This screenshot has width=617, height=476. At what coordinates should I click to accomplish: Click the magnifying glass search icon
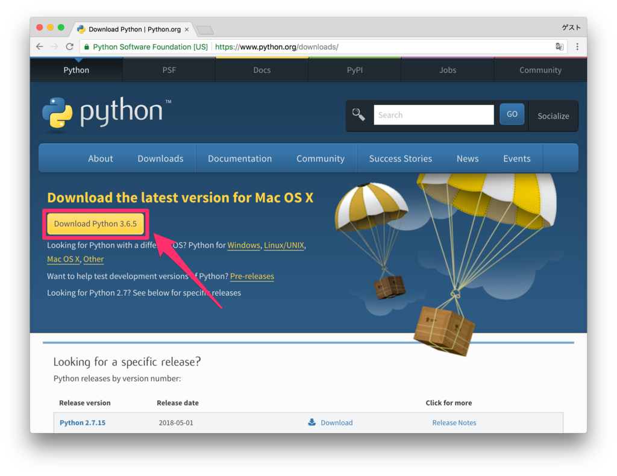(359, 115)
